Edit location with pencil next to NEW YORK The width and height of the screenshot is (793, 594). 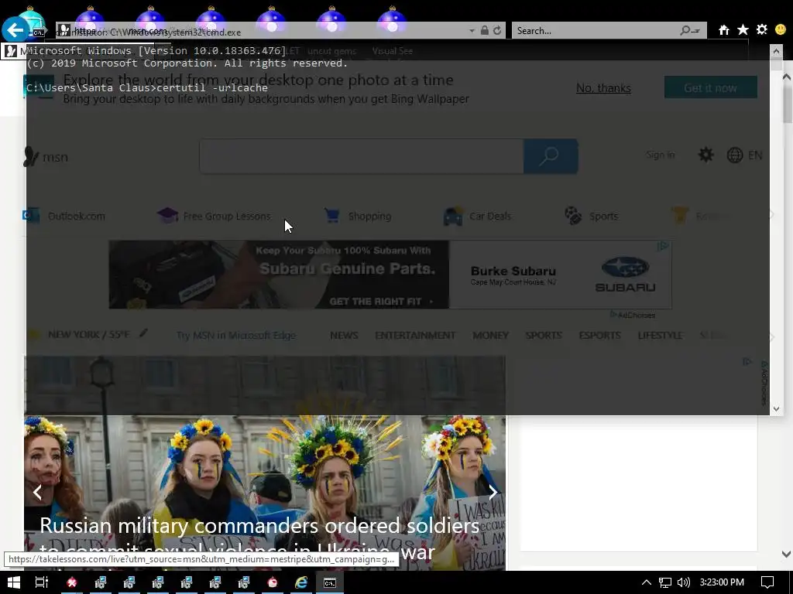coord(143,333)
